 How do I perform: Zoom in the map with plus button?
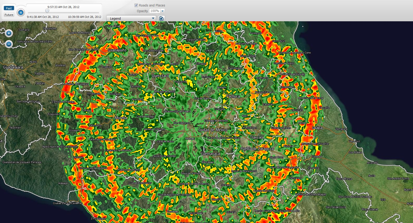[9, 33]
